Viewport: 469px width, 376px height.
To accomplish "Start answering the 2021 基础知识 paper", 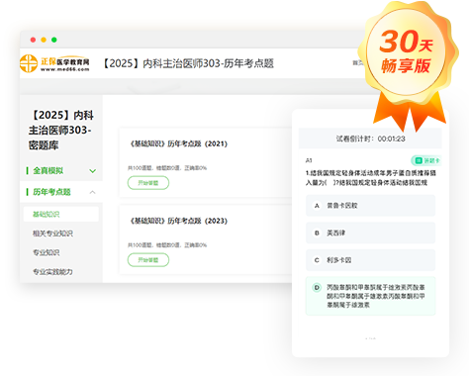I will (x=148, y=183).
